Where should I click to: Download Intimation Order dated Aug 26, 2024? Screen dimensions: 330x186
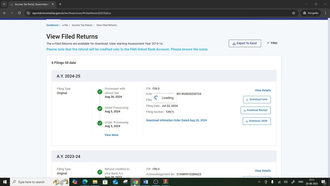(176, 120)
